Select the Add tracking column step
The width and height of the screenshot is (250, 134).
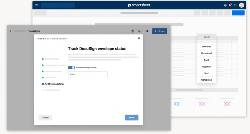click(52, 84)
